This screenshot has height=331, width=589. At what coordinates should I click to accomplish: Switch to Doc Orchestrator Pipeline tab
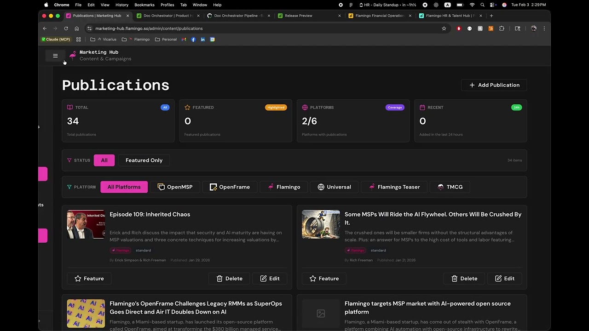pos(238,16)
